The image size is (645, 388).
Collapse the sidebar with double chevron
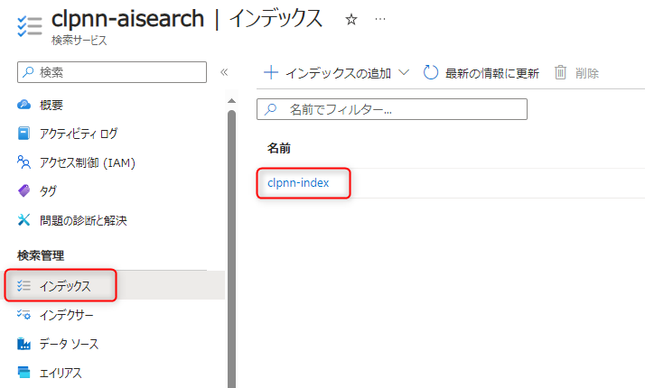(224, 72)
